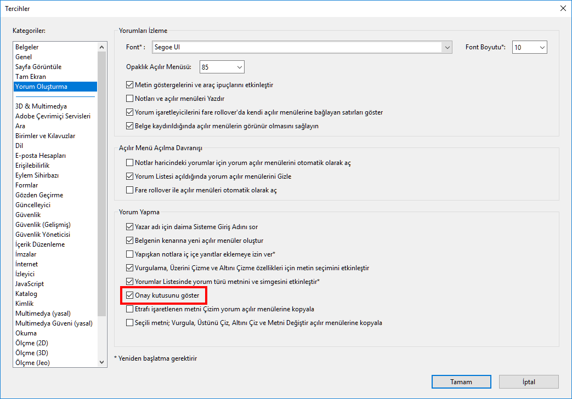The image size is (572, 399).
Task: Select Dil category
Action: click(x=55, y=146)
